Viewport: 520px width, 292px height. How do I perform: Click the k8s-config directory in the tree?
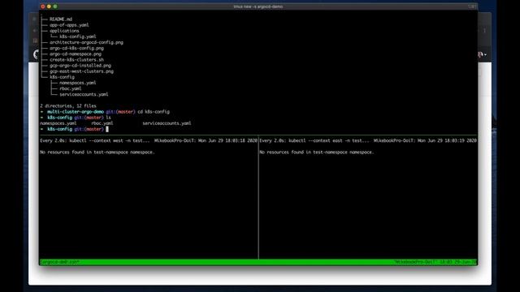click(x=62, y=77)
